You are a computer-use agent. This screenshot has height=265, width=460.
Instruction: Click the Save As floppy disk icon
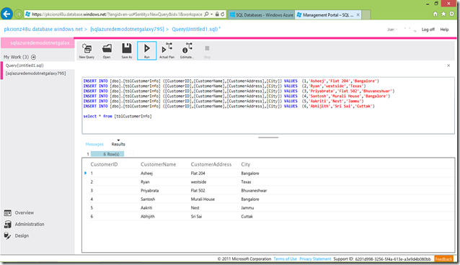click(127, 50)
